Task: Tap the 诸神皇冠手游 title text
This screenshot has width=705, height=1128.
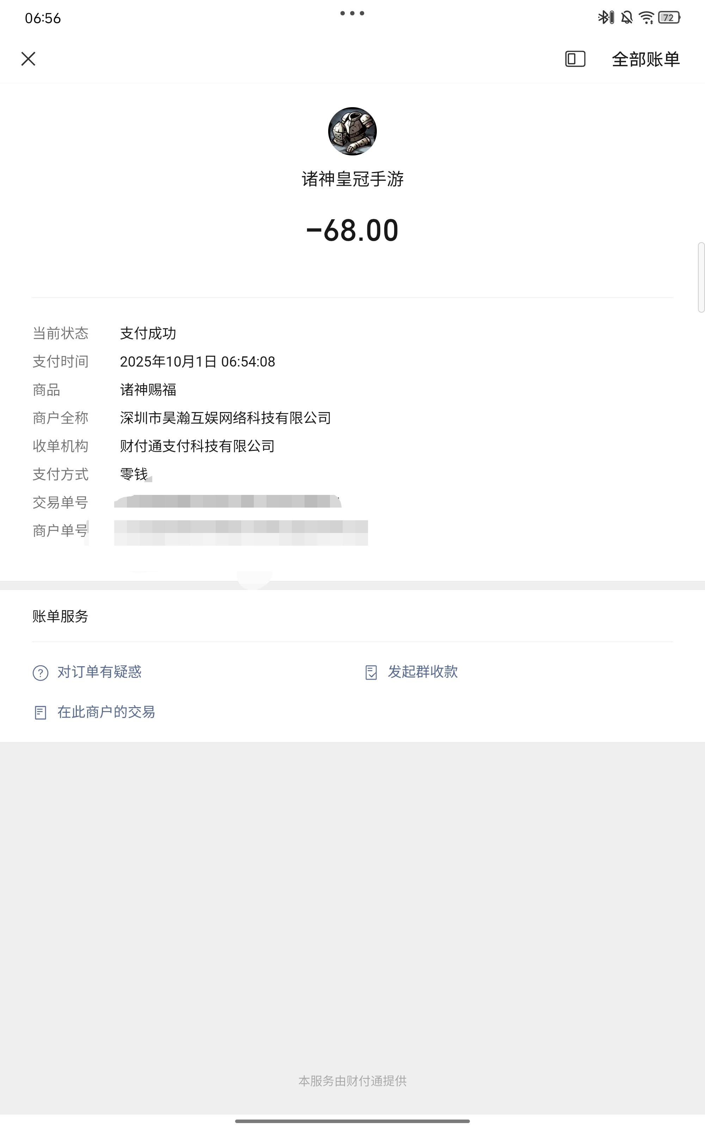Action: click(352, 179)
